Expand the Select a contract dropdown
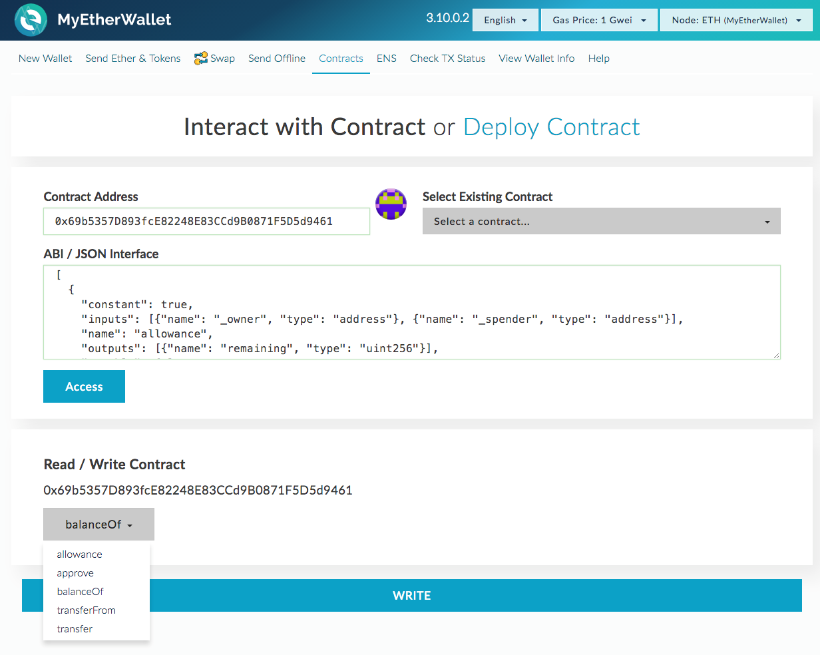This screenshot has height=655, width=820. (x=601, y=221)
